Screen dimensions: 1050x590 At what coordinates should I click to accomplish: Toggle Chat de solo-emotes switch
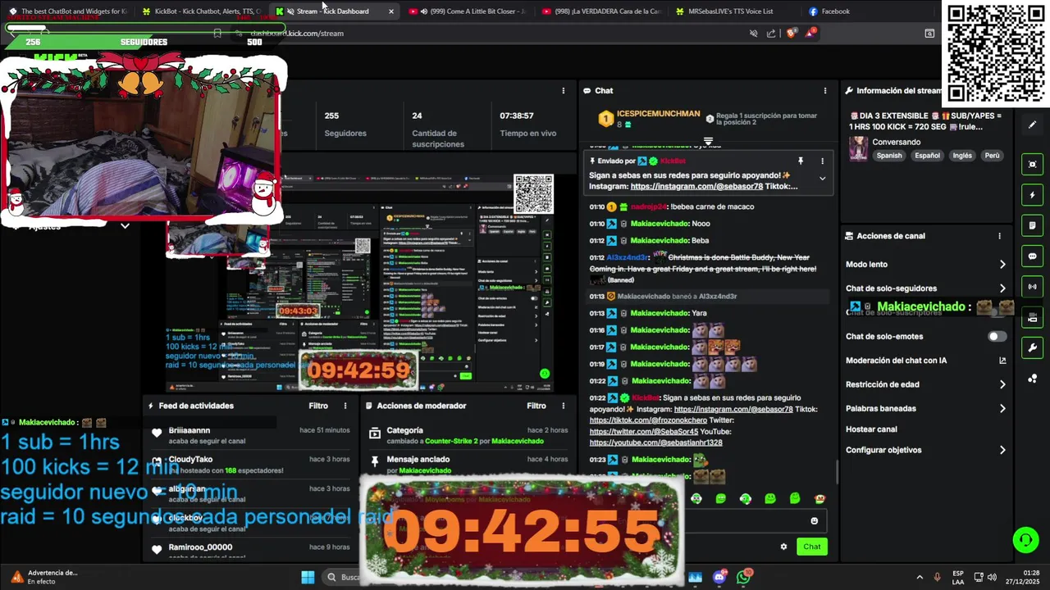pyautogui.click(x=997, y=337)
